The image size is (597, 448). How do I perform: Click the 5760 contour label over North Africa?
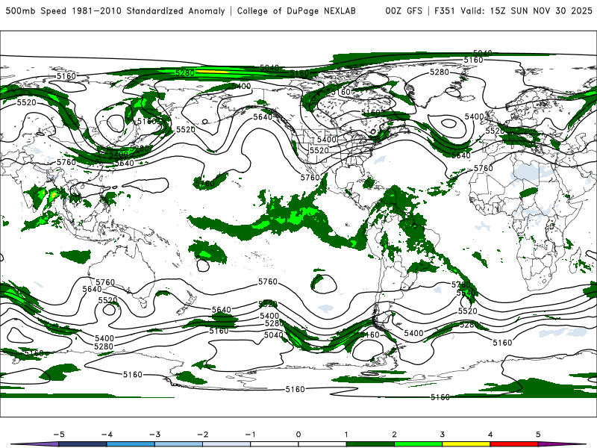coord(483,168)
